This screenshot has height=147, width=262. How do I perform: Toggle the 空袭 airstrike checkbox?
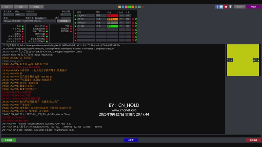tap(71, 26)
